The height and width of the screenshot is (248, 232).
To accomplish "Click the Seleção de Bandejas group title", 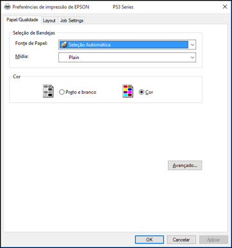I will [x=34, y=33].
